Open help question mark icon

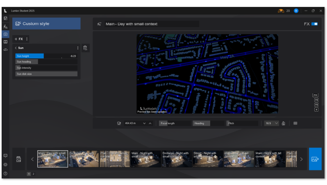(5, 174)
